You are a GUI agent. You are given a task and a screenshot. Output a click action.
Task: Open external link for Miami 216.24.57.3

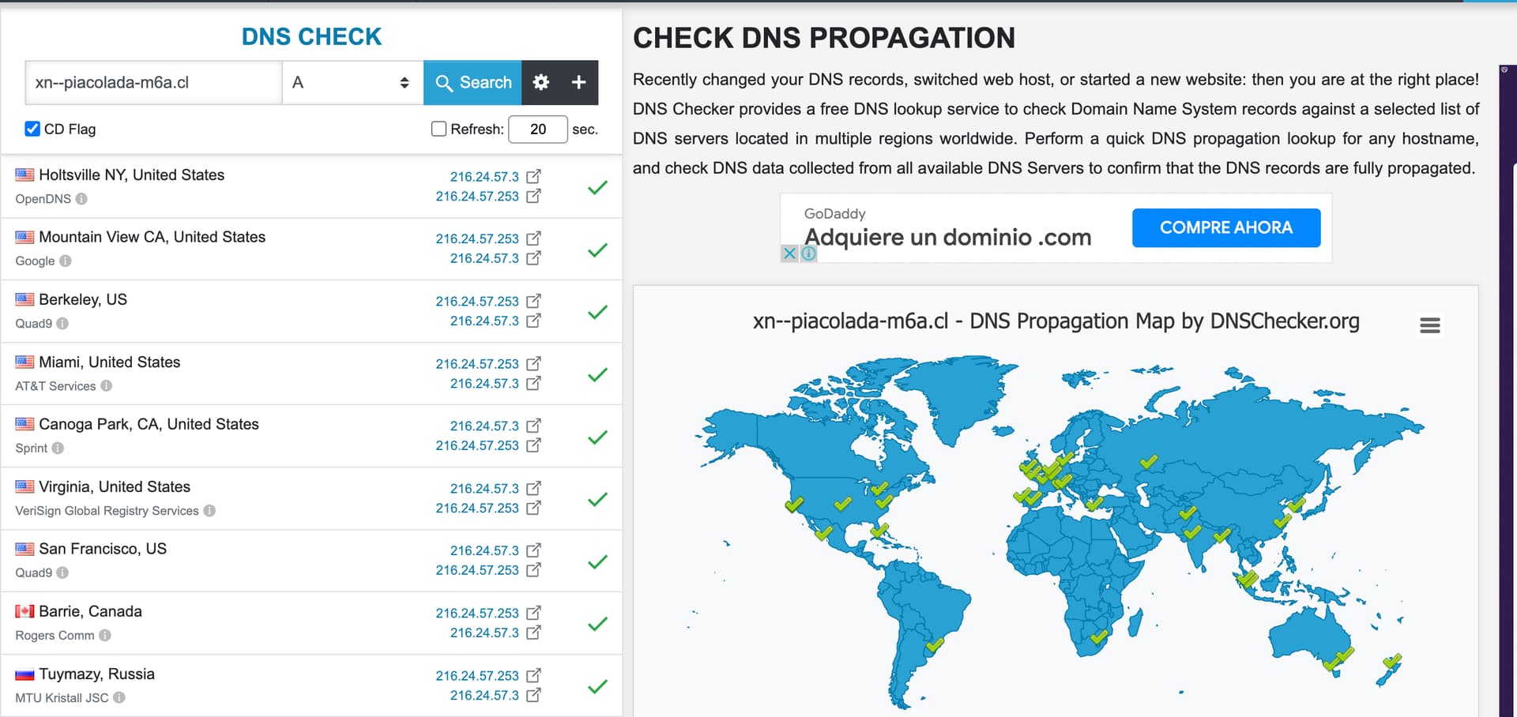click(534, 383)
